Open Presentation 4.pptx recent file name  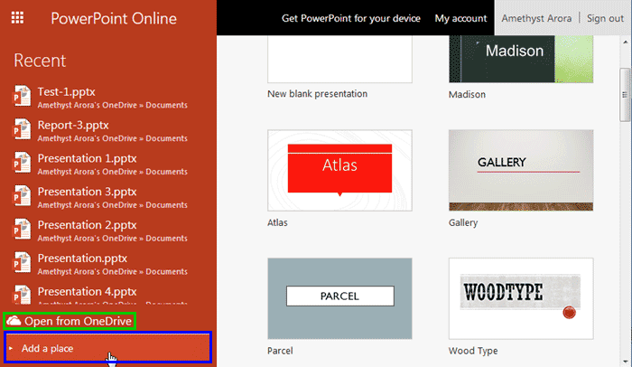87,291
